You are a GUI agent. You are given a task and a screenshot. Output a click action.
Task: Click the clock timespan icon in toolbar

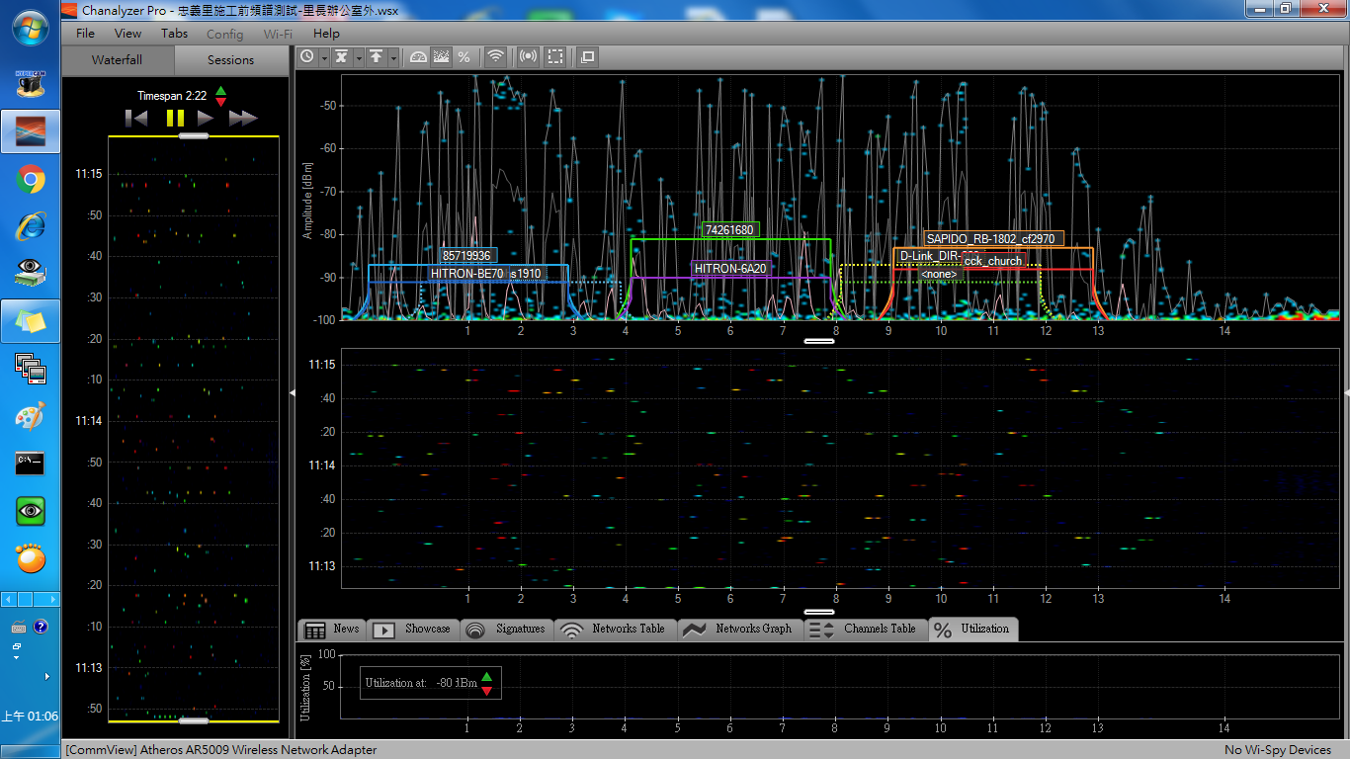[x=307, y=57]
